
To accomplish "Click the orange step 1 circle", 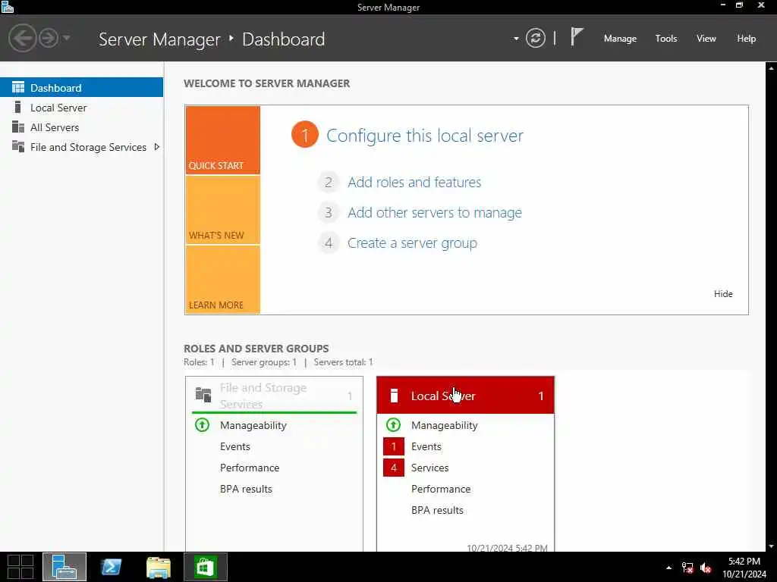I will [305, 135].
